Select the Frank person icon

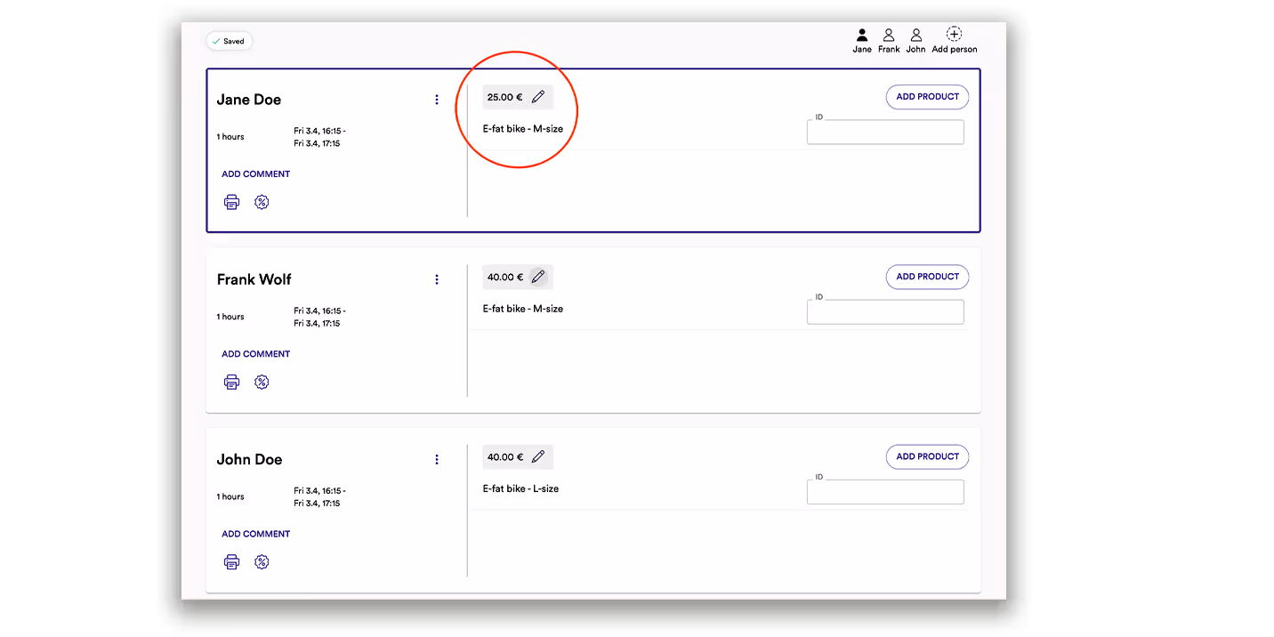click(x=888, y=36)
